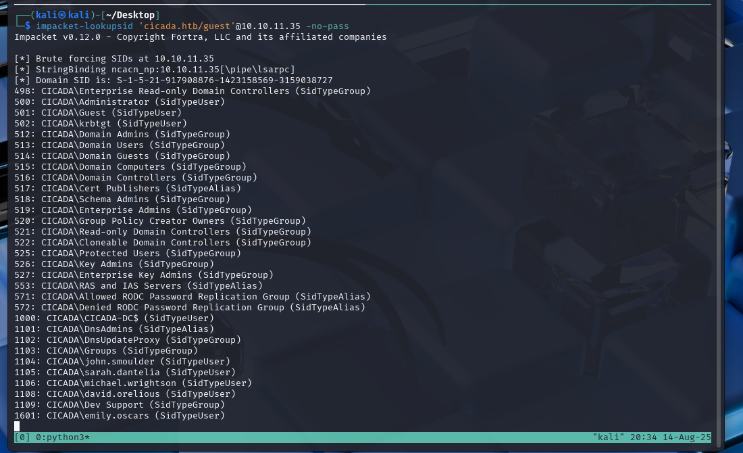
Task: Click 'Brute forcing SIDs at 10.10.11.35' line
Action: point(114,58)
